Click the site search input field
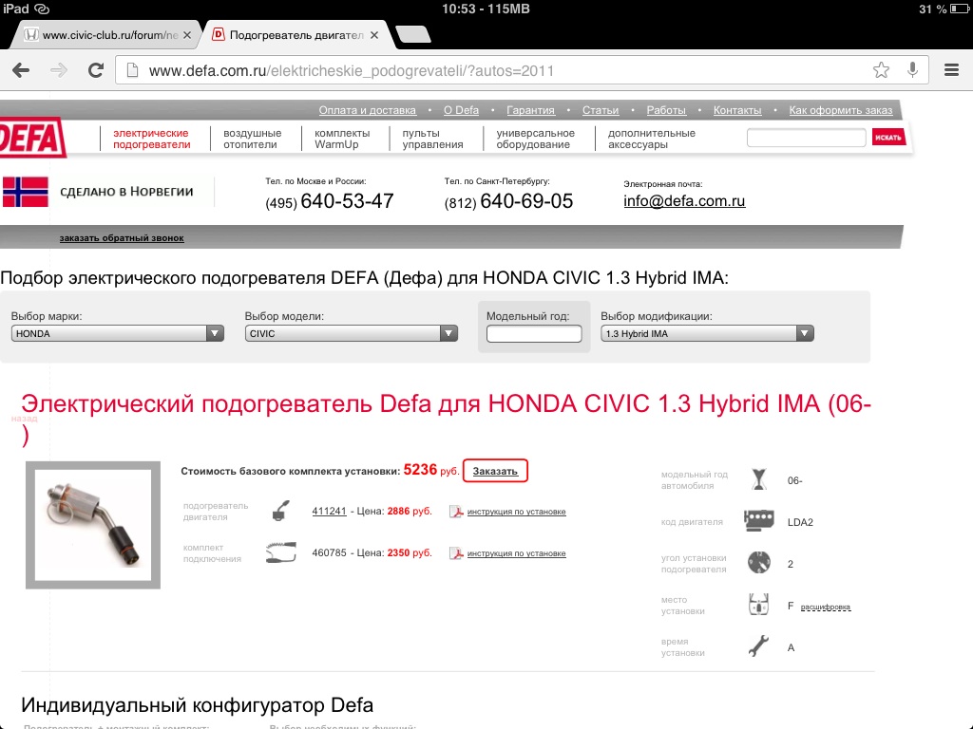The height and width of the screenshot is (729, 973). 806,138
